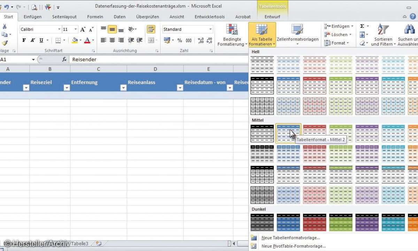This screenshot has width=418, height=251.
Task: Expand the Einfügen cells dropdown
Action: click(x=352, y=26)
